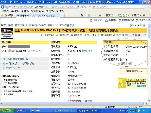Open the 檢視(V) menu
Screen dimensions: 151x113
25,11
